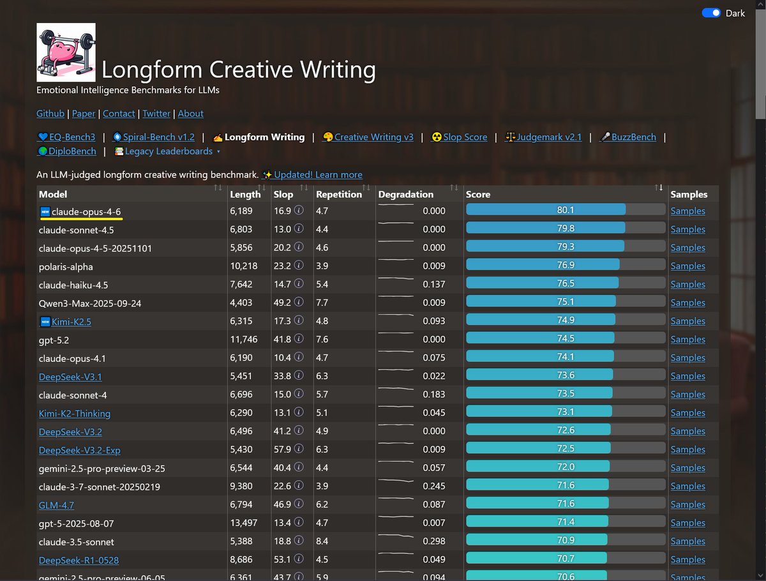Click the slop info icon for claude-opus-4.1
This screenshot has width=766, height=581.
coord(299,358)
